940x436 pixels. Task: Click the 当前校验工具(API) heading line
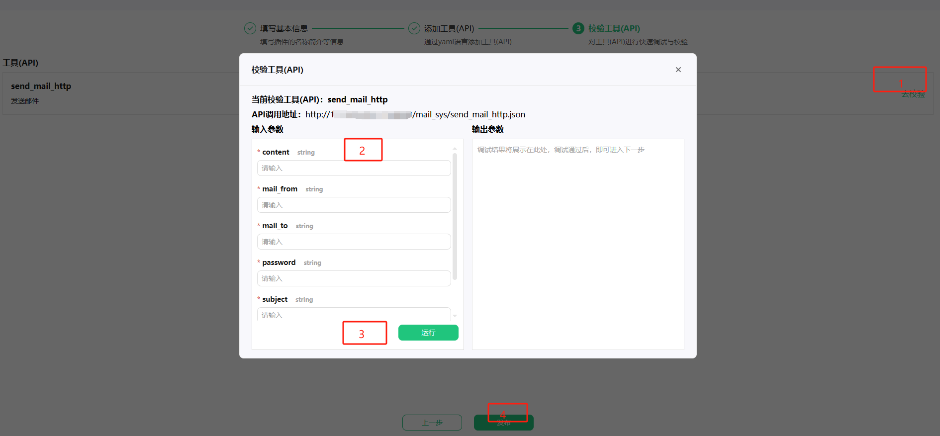pyautogui.click(x=320, y=99)
